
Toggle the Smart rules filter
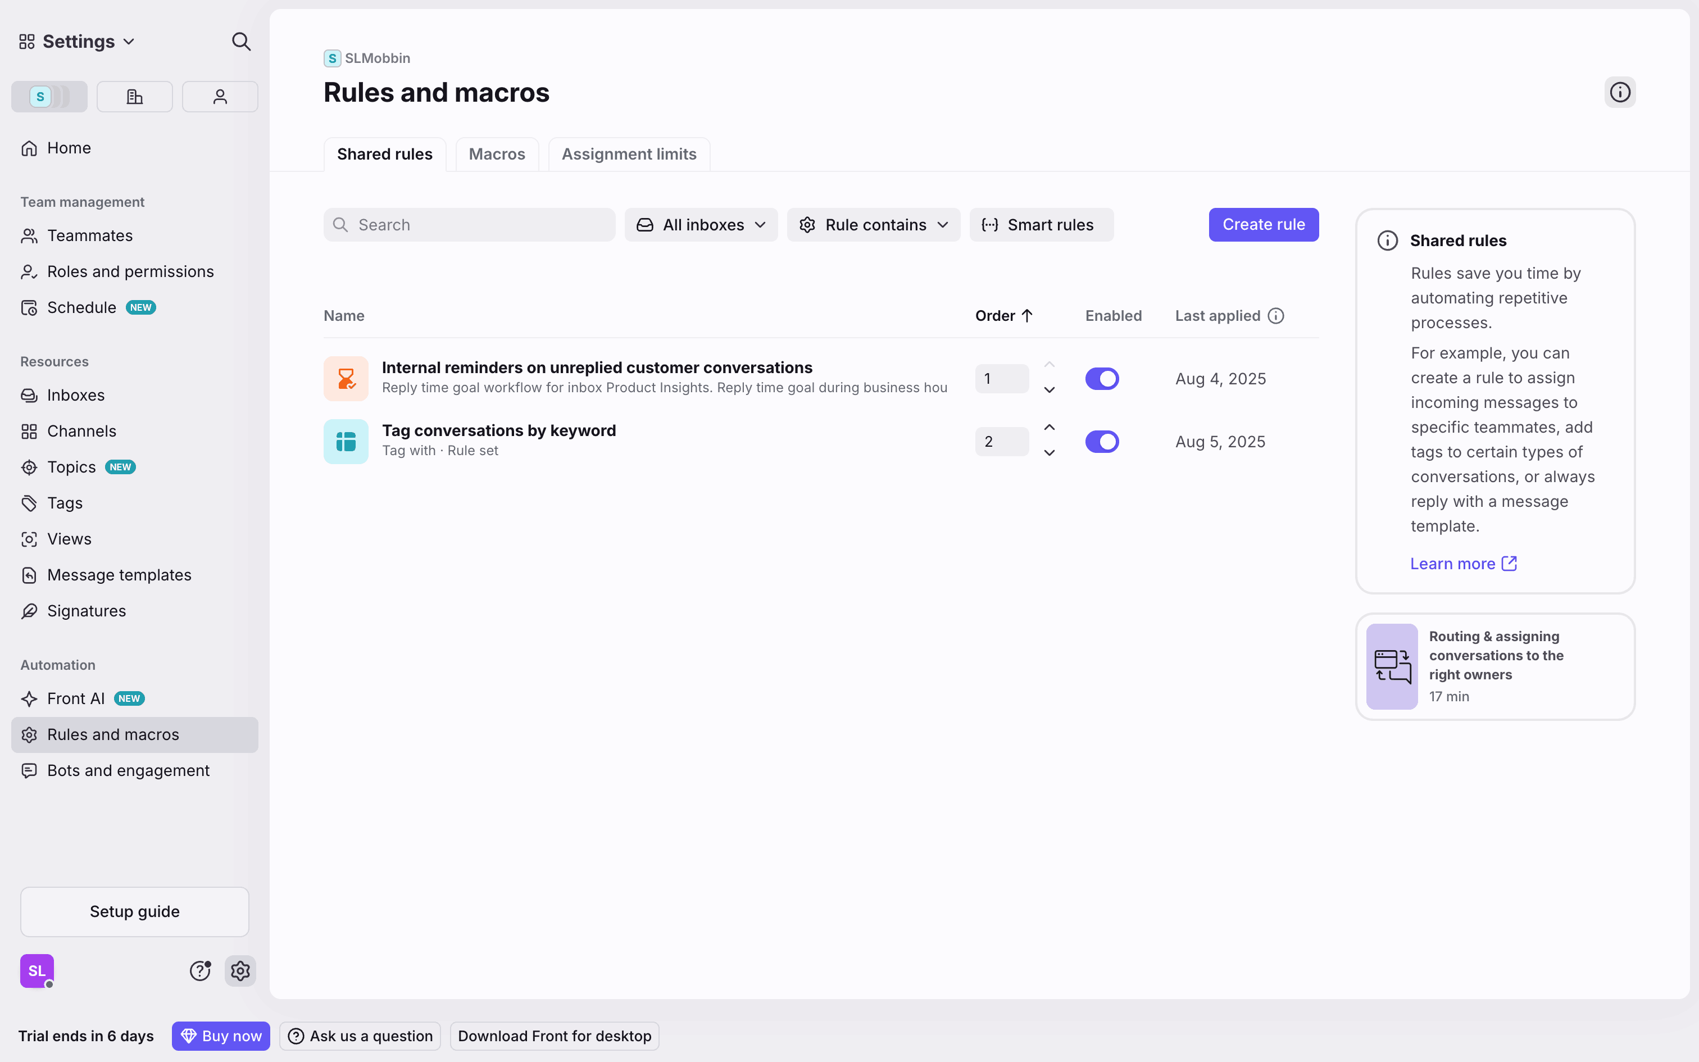pos(1041,225)
